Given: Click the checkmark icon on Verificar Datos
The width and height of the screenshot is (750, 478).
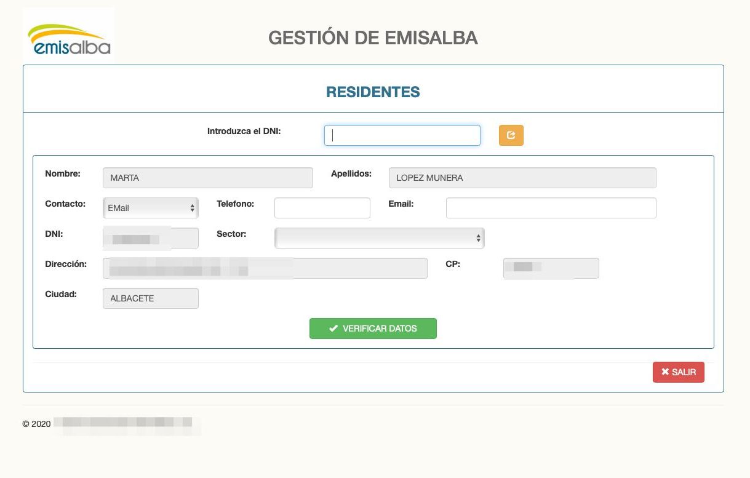Looking at the screenshot, I should coord(333,329).
